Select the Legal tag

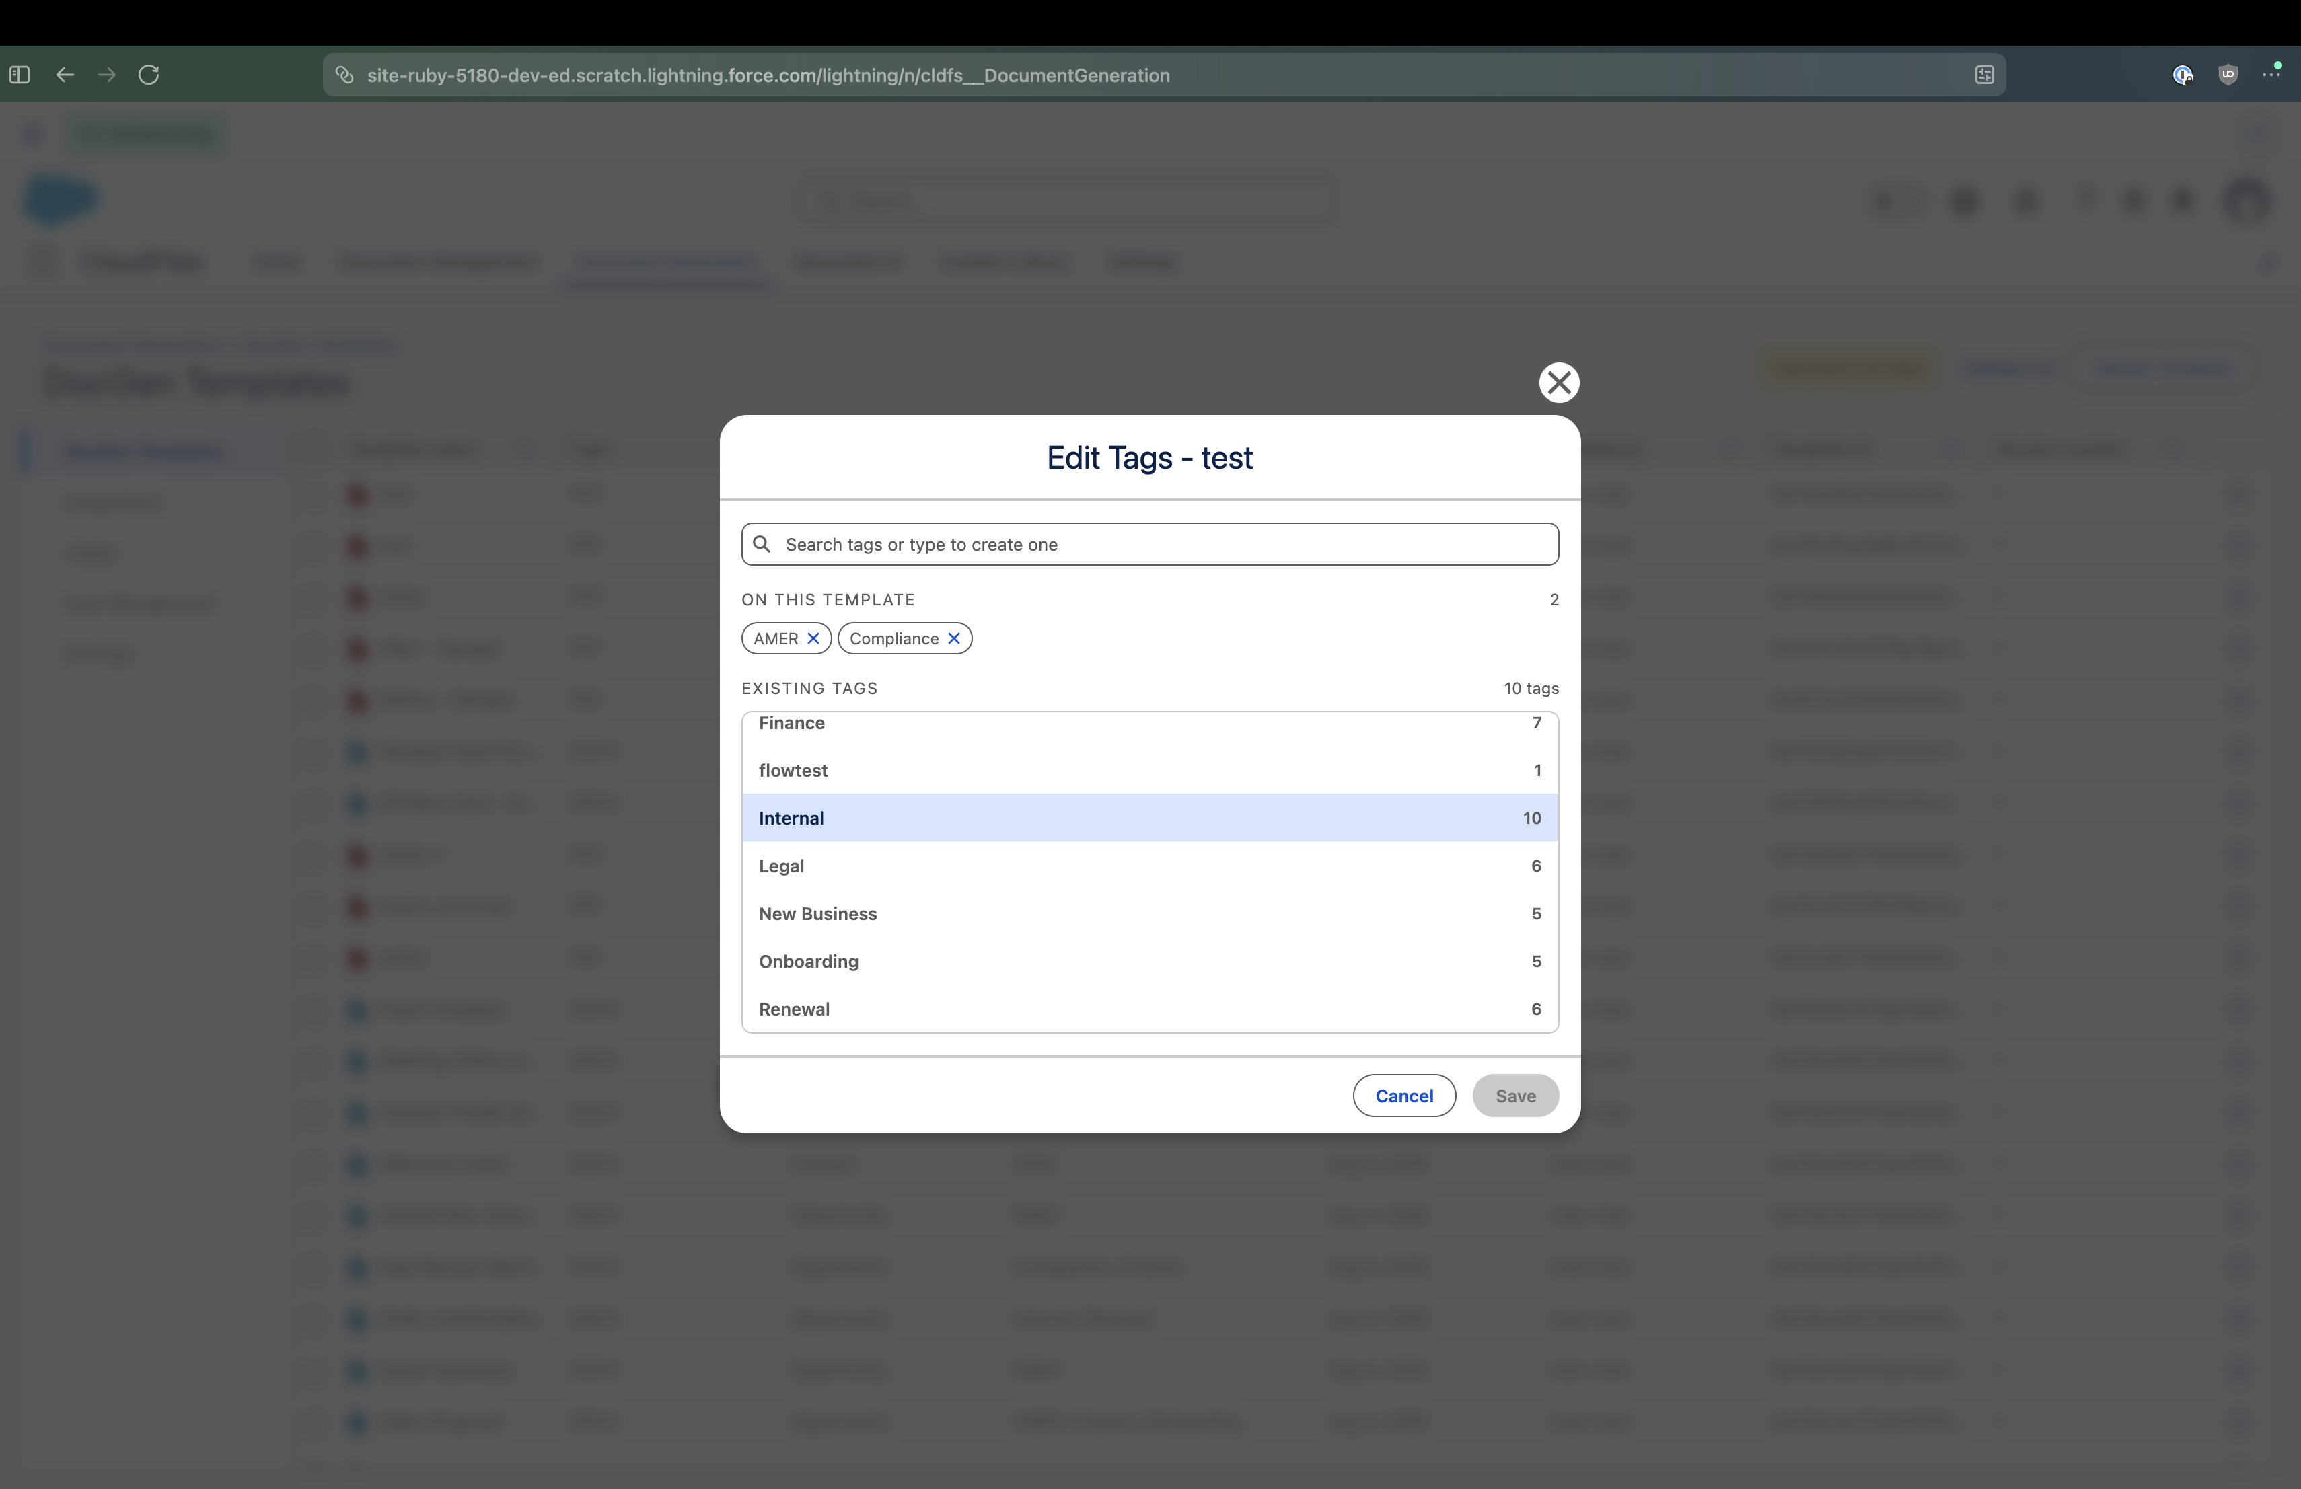[1150, 866]
